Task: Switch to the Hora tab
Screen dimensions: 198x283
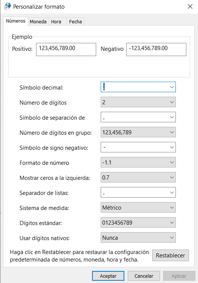Action: 57,21
